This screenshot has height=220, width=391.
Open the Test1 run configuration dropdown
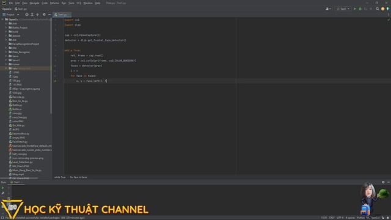tap(343, 9)
